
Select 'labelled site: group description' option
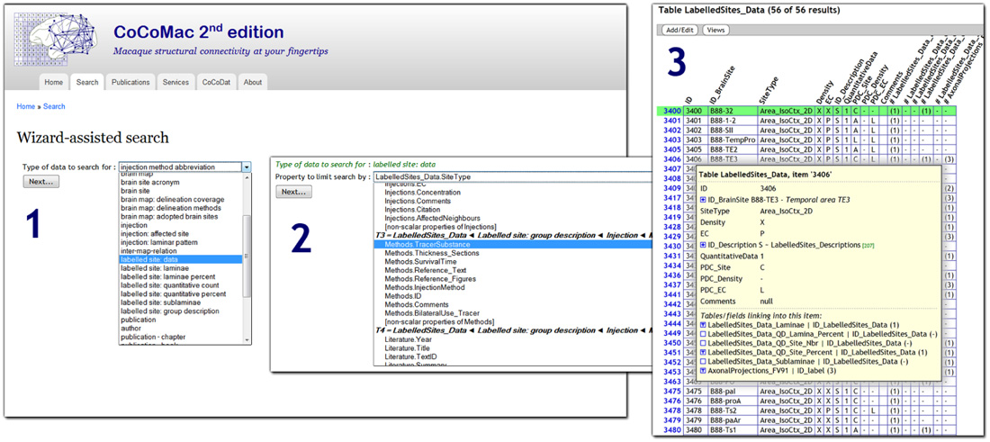(x=170, y=311)
